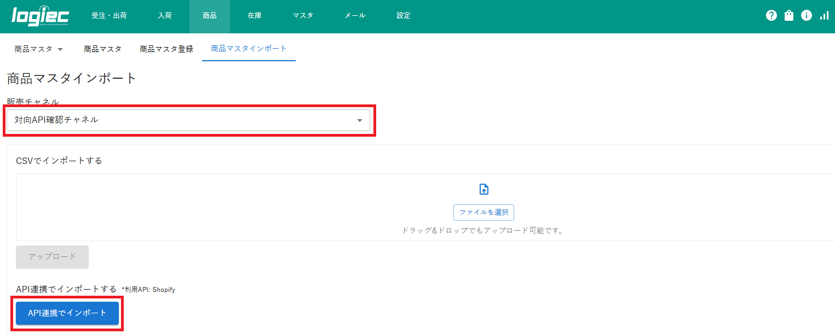Click the file upload icon in drop zone
The image size is (835, 334).
tap(483, 189)
